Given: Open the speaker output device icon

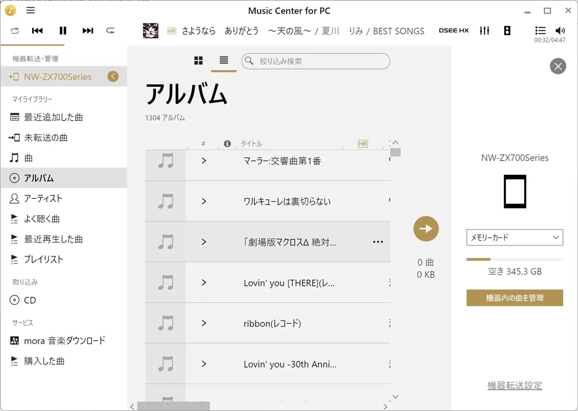Looking at the screenshot, I should [507, 31].
